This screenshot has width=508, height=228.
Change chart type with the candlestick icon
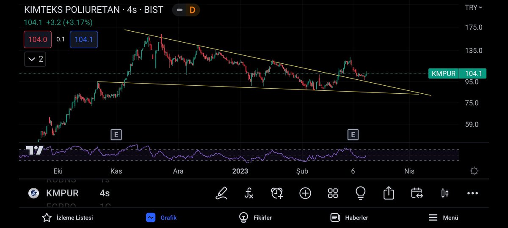[444, 193]
